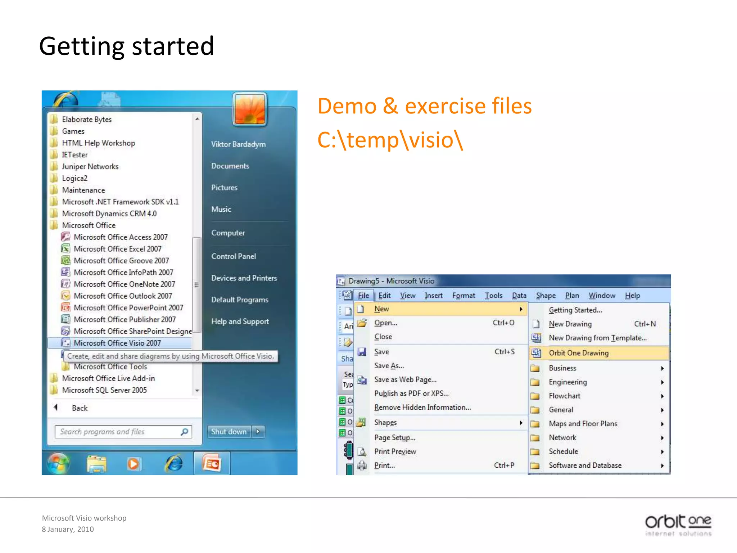Expand the New submenu arrow
The height and width of the screenshot is (553, 737).
[x=521, y=309]
